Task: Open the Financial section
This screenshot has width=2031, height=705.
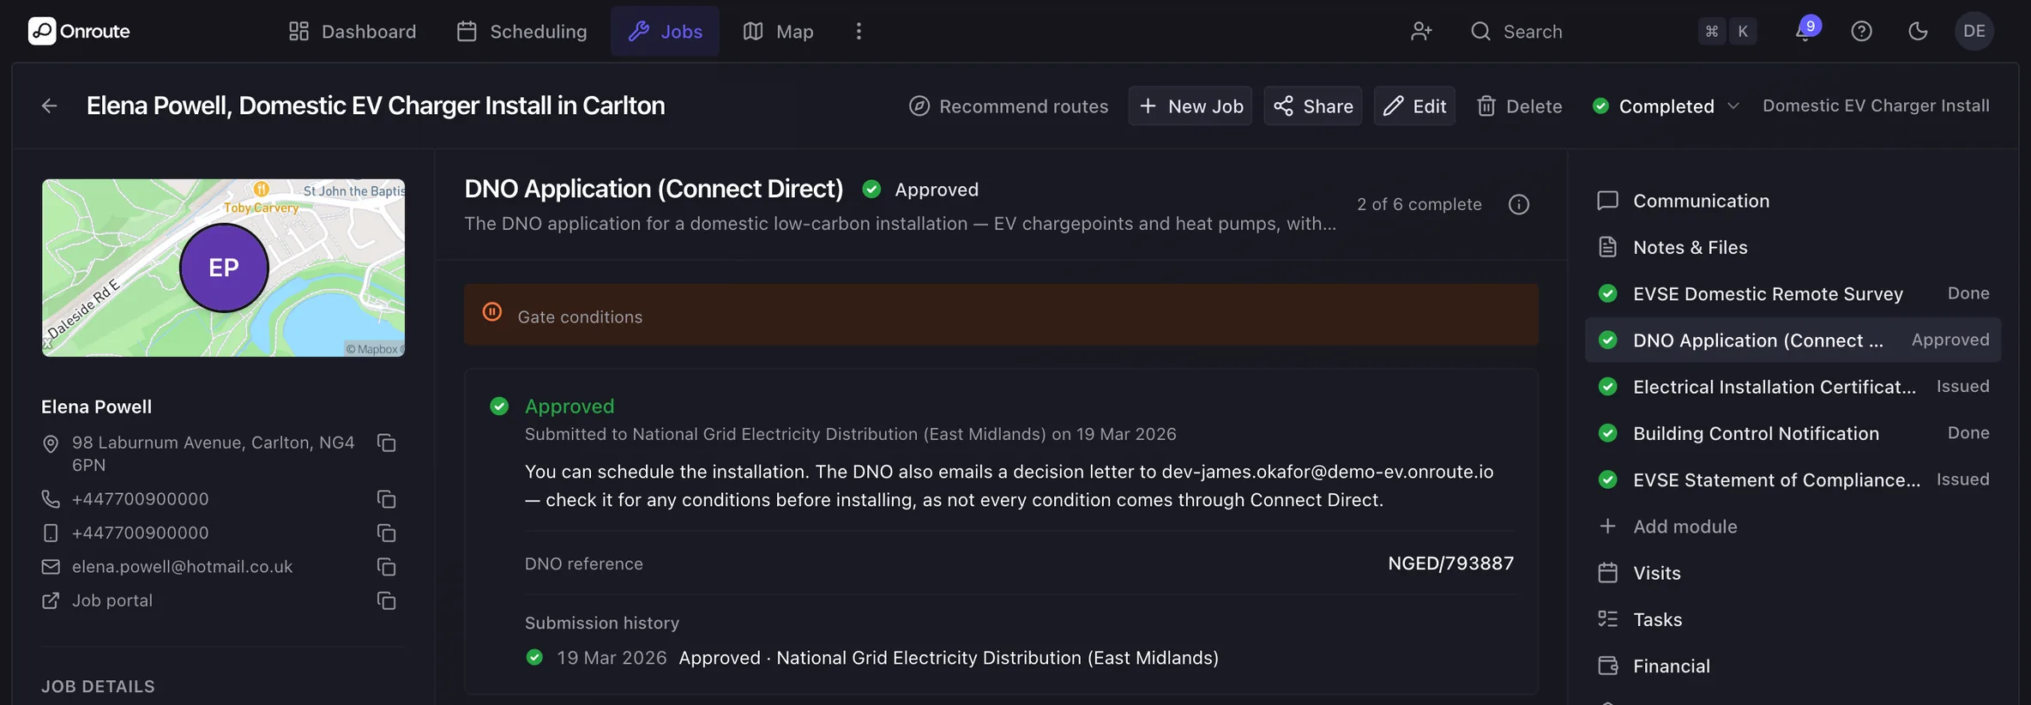Action: coord(1793,666)
